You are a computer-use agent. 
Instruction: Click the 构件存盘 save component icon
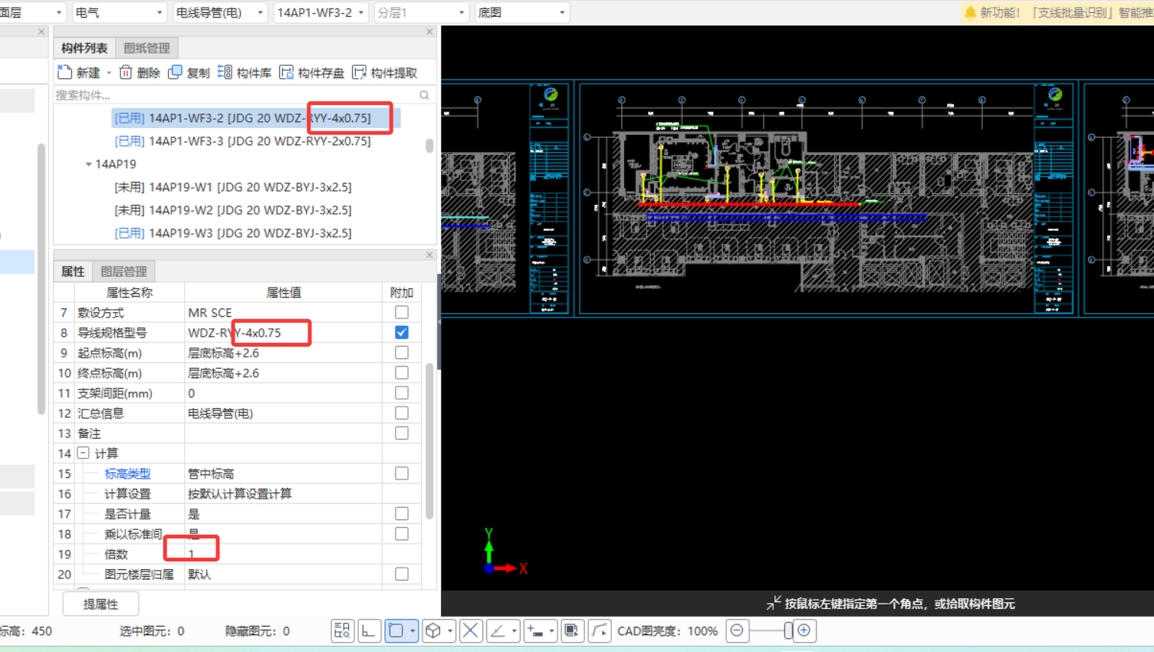(x=286, y=72)
